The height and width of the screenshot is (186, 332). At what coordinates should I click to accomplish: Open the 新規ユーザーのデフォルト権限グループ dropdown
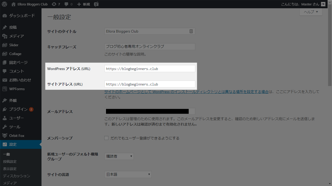tap(119, 156)
